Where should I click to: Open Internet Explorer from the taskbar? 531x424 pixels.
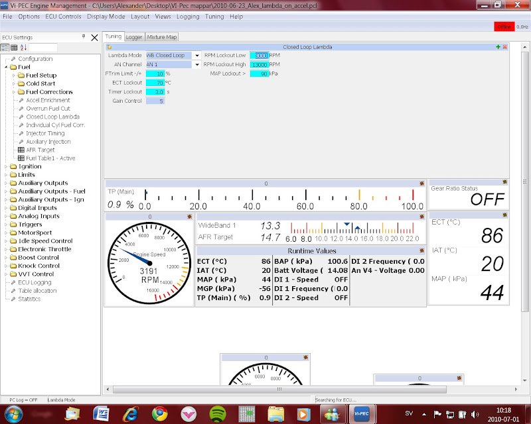pyautogui.click(x=130, y=414)
